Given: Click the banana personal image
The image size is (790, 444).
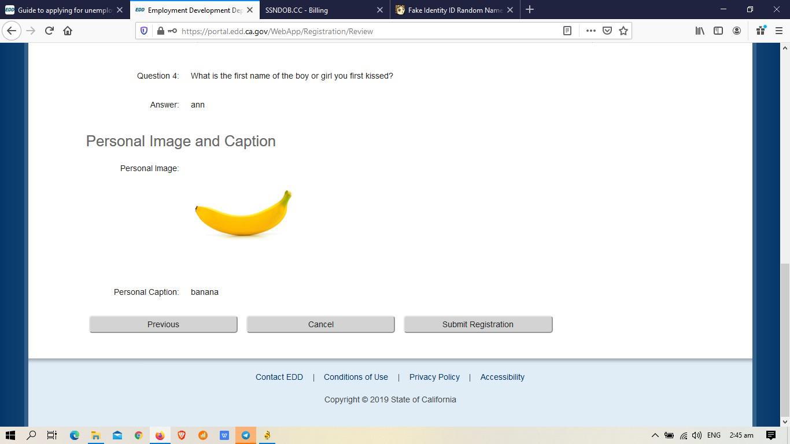Looking at the screenshot, I should (243, 213).
